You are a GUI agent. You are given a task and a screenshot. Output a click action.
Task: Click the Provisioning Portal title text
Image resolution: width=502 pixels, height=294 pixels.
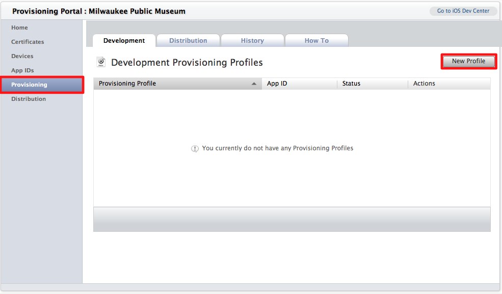click(98, 11)
